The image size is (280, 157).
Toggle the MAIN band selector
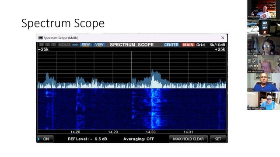[x=188, y=45]
